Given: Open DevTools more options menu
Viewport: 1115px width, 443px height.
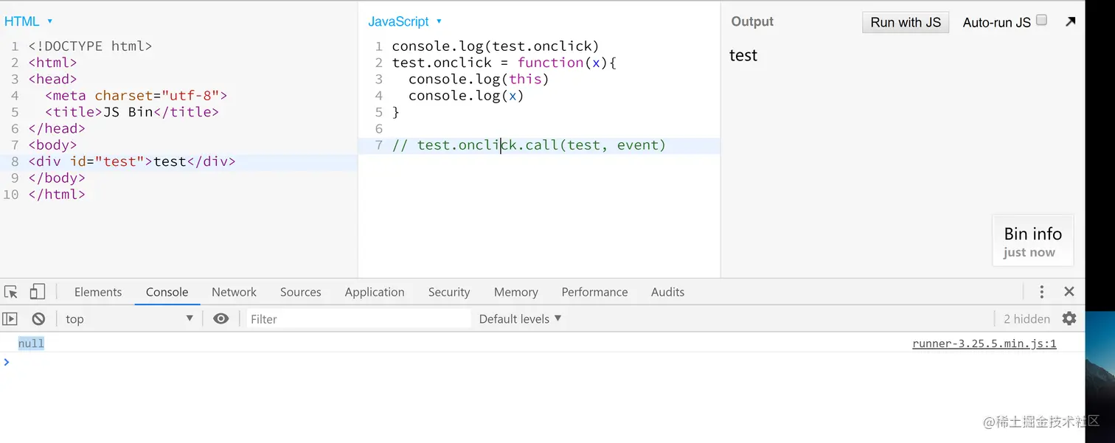Looking at the screenshot, I should [1041, 292].
